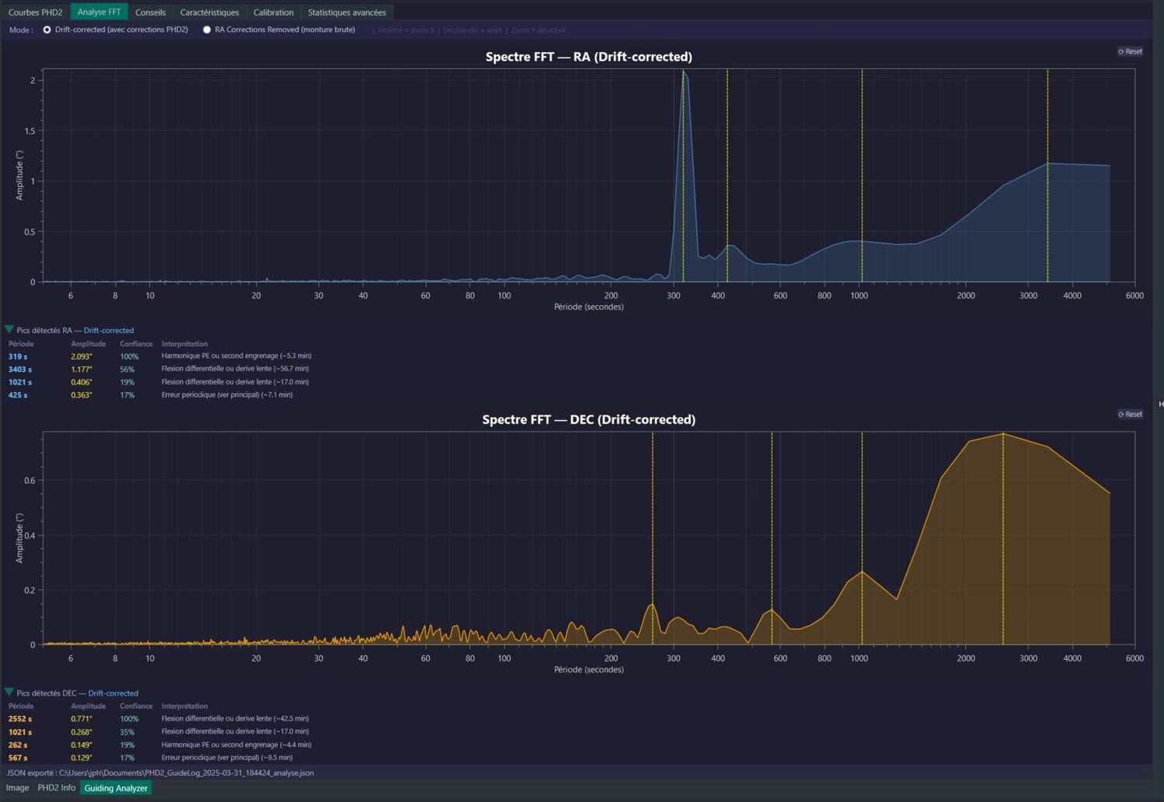Reset the DEC spectrum chart zoom
Viewport: 1164px width, 802px height.
1130,414
